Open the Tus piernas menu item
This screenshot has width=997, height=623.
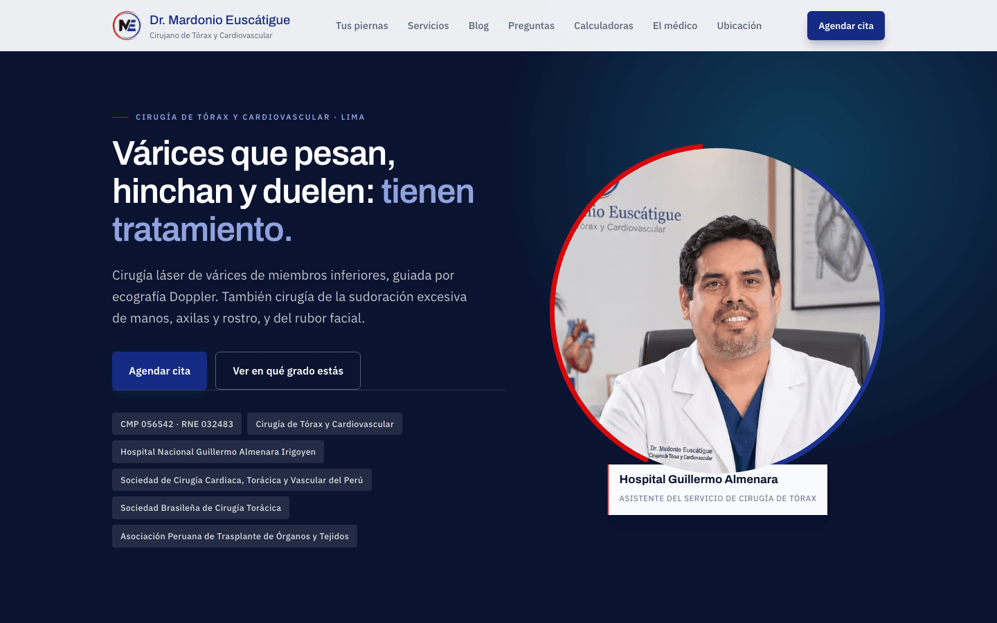pyautogui.click(x=362, y=26)
